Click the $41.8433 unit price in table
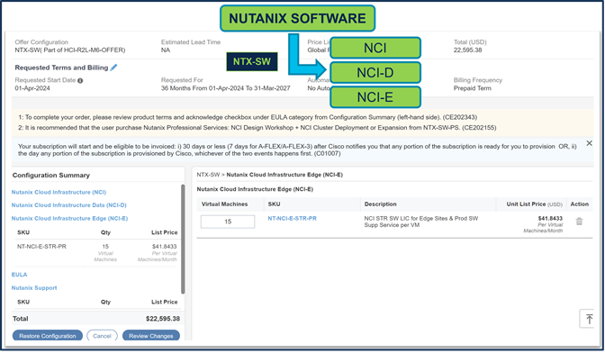605x353 pixels. click(550, 218)
